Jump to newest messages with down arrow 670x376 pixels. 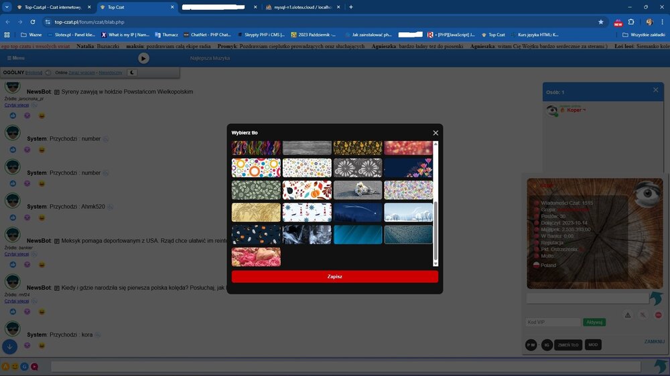10,347
